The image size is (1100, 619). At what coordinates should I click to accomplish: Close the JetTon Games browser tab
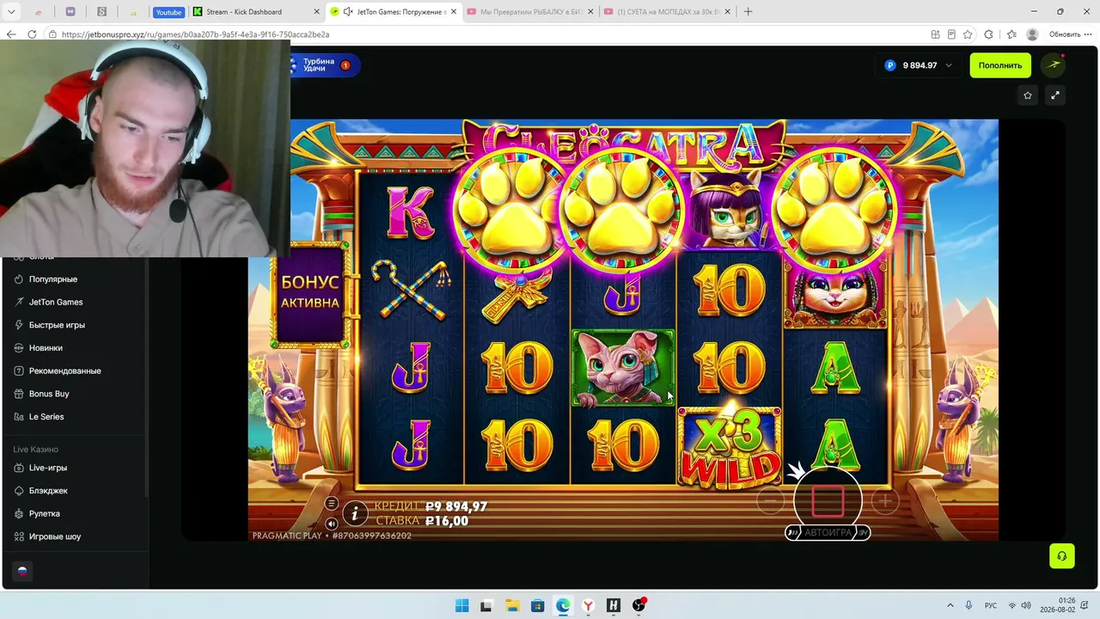(452, 12)
